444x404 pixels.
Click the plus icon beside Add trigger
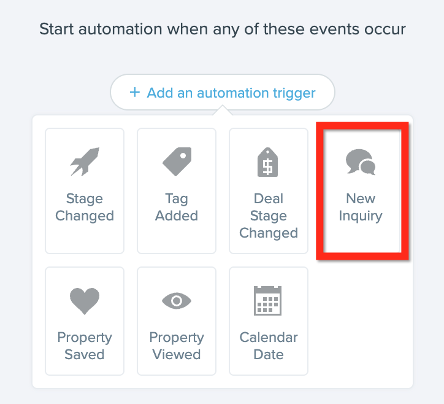(x=135, y=92)
